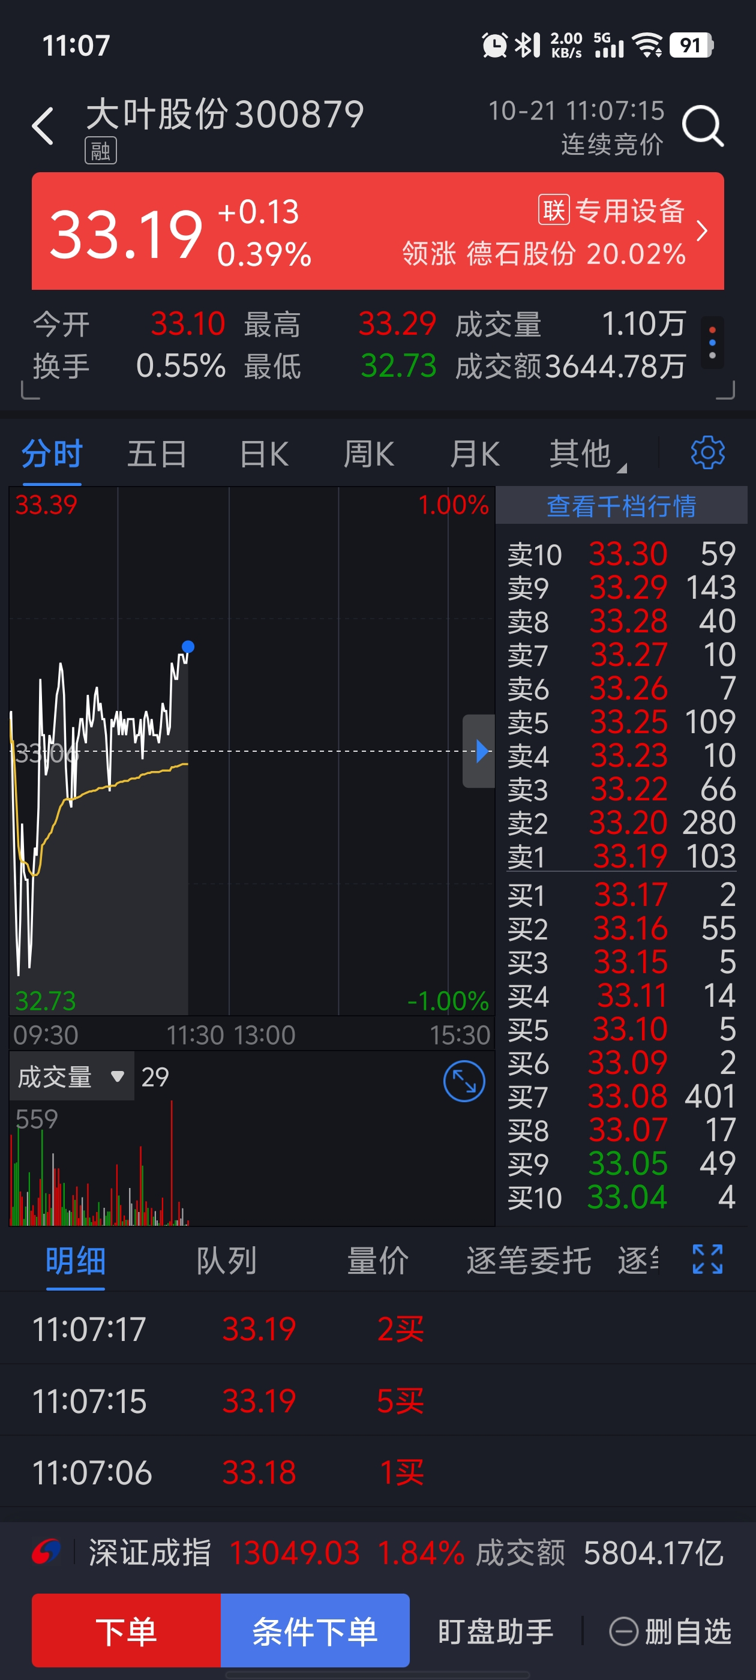Tap the 卖10 33.30 order row
This screenshot has width=756, height=1680.
click(x=622, y=554)
